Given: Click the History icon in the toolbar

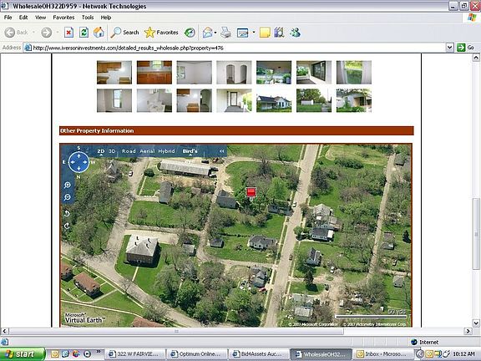Looking at the screenshot, I should click(x=190, y=33).
